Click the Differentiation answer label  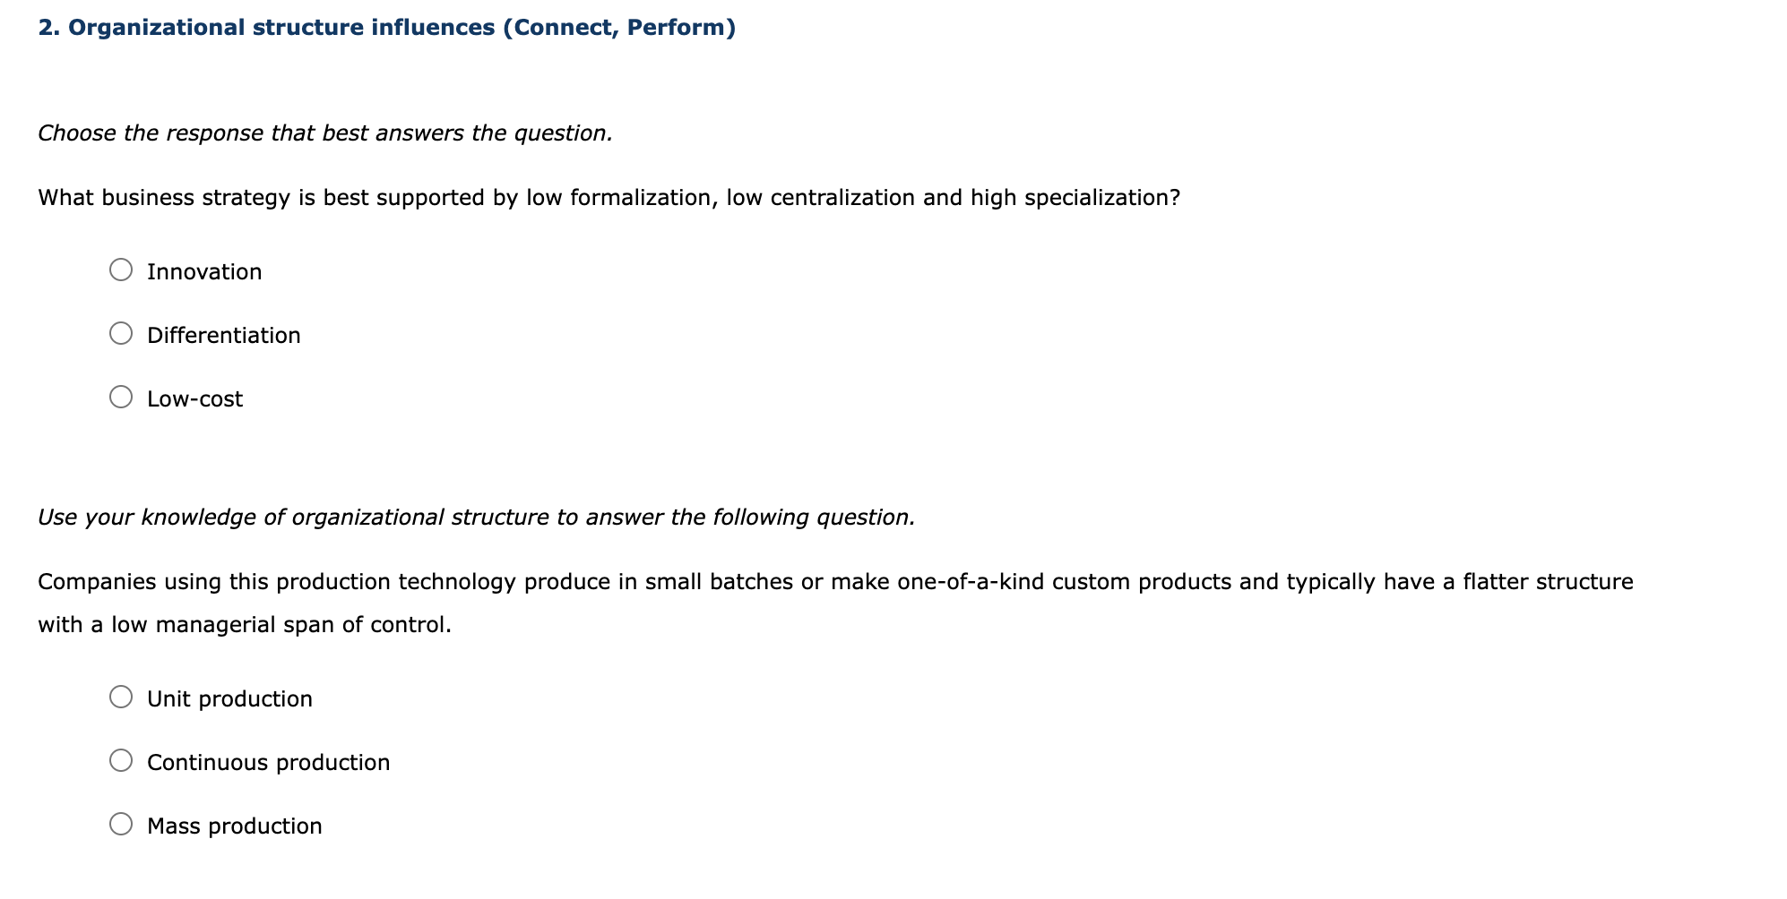coord(224,335)
